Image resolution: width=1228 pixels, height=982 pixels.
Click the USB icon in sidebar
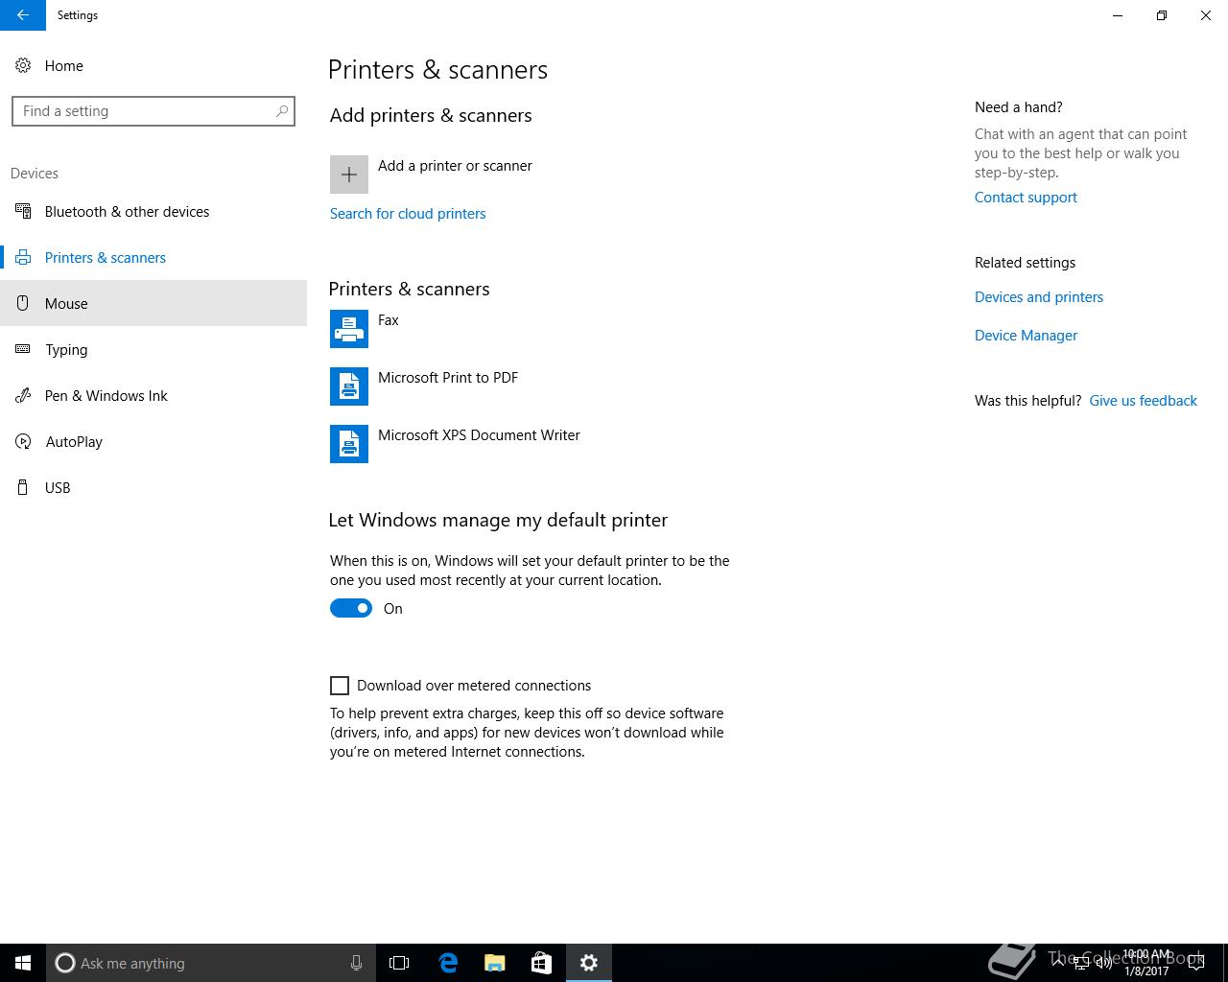(23, 487)
